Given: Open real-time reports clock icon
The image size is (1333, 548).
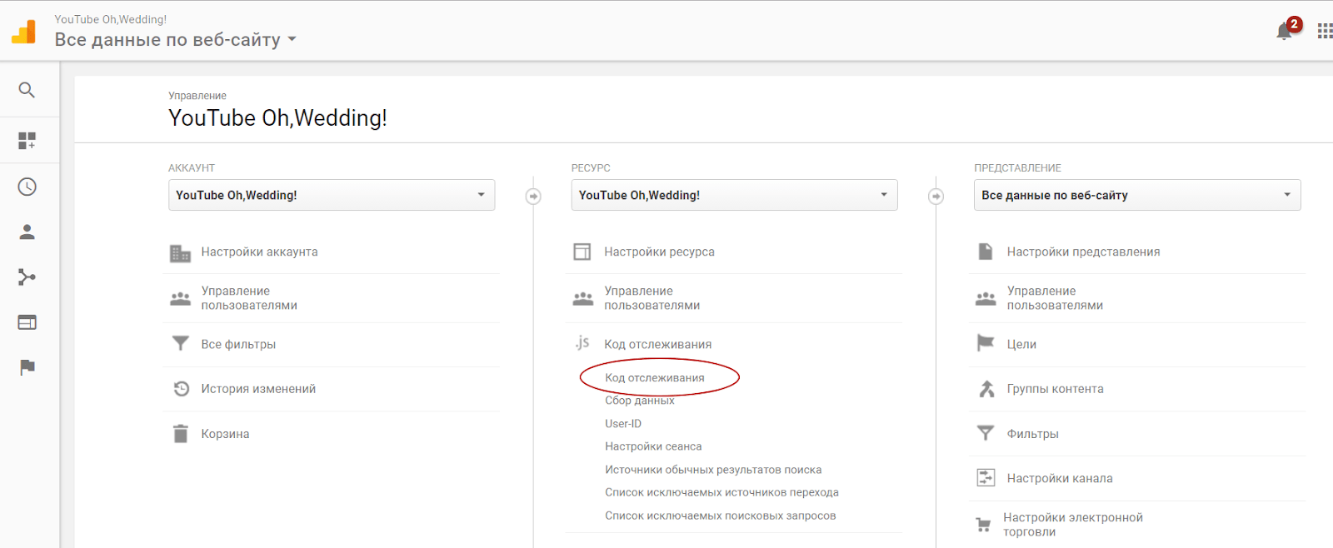Looking at the screenshot, I should tap(27, 187).
